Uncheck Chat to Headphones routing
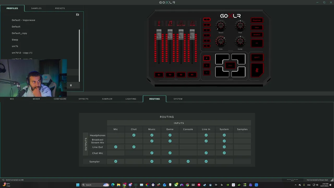Image resolution: width=334 pixels, height=188 pixels. pos(134,135)
